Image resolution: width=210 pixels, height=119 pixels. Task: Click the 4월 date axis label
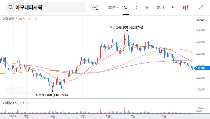pyautogui.click(x=53, y=116)
